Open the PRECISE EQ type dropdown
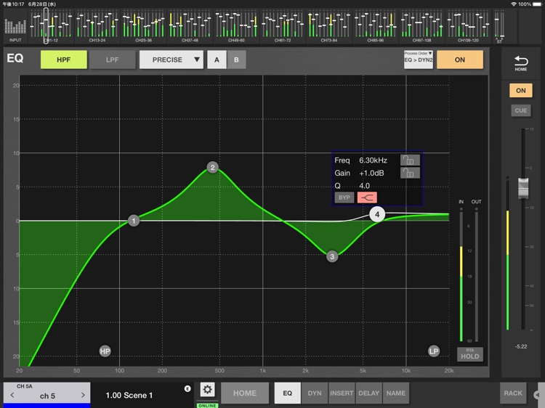The height and width of the screenshot is (408, 545). (x=171, y=60)
